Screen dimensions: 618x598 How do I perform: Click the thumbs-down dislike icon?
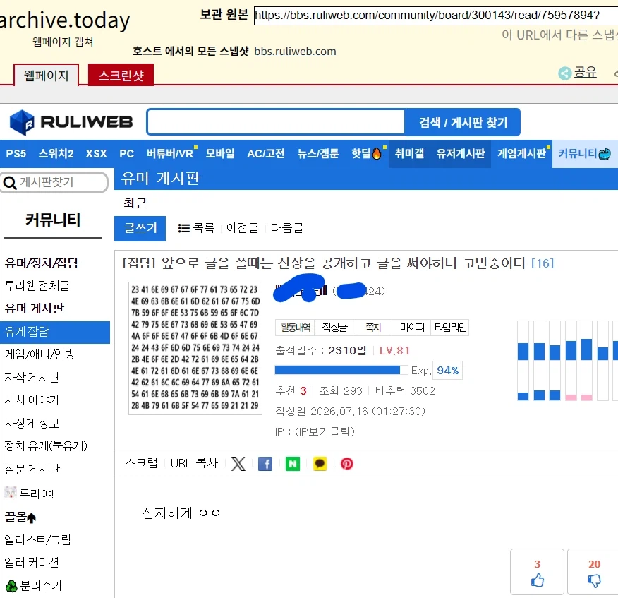pyautogui.click(x=594, y=580)
